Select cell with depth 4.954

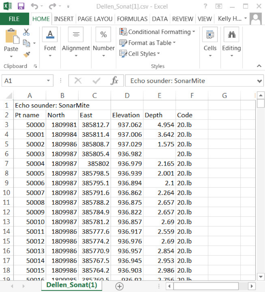pyautogui.click(x=159, y=125)
